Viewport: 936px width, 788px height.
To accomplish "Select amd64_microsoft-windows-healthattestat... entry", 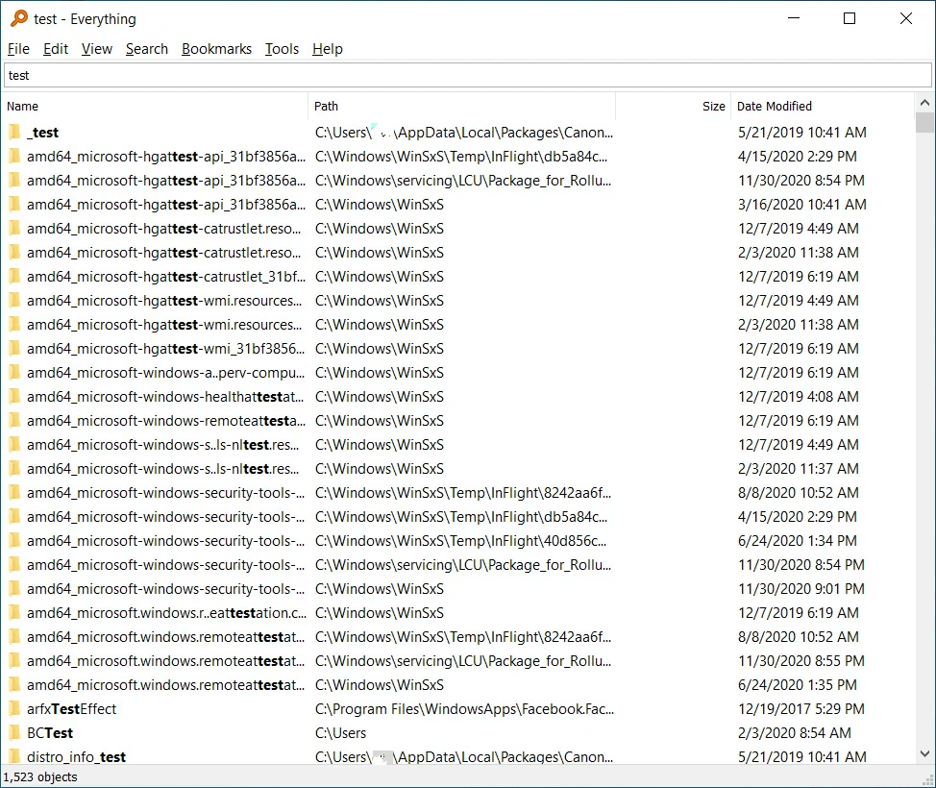I will (164, 396).
